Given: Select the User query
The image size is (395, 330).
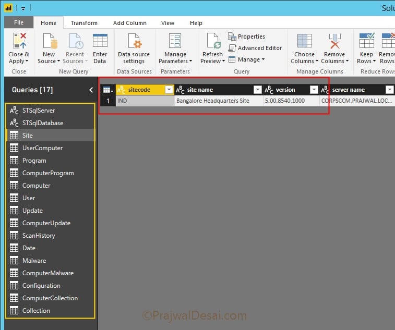Looking at the screenshot, I should (51, 198).
